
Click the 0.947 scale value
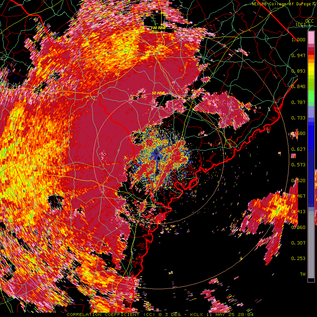click(x=298, y=55)
